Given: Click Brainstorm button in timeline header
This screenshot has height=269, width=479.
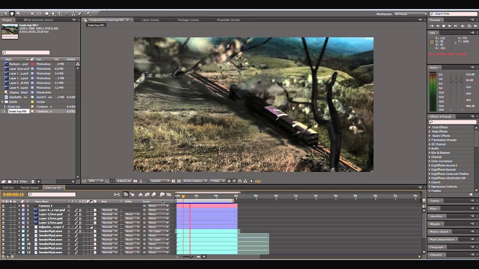Looking at the screenshot, I should [x=162, y=194].
